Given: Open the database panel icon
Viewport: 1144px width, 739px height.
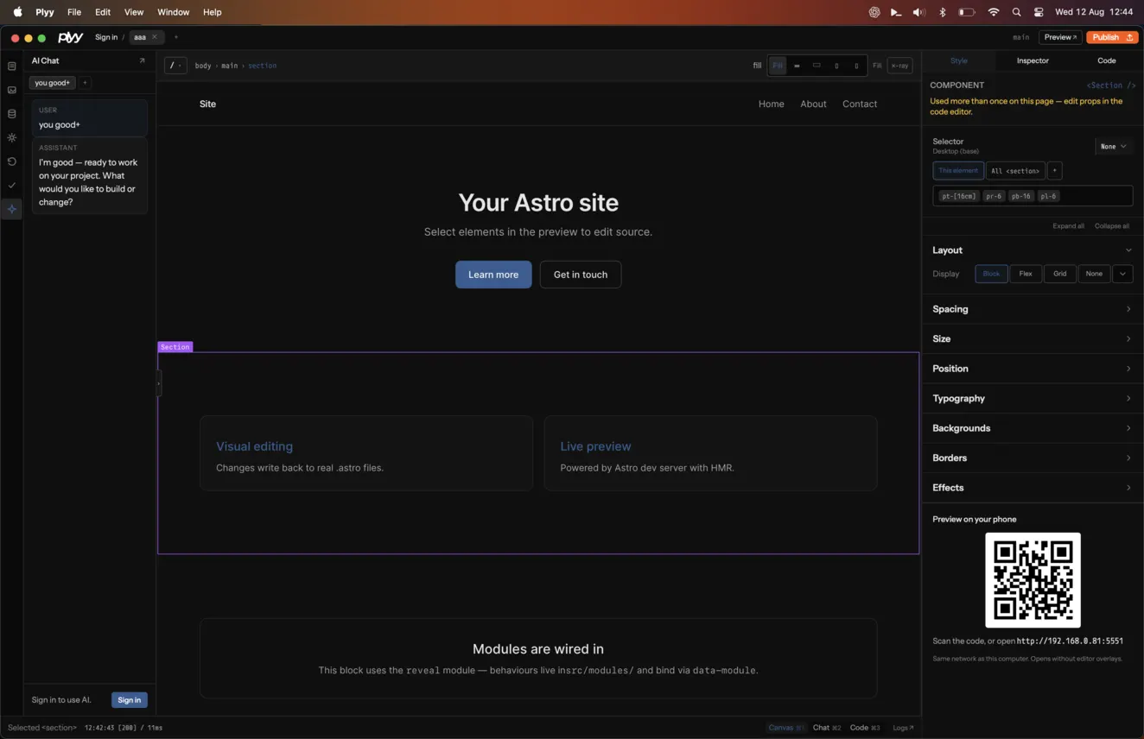Looking at the screenshot, I should 12,114.
